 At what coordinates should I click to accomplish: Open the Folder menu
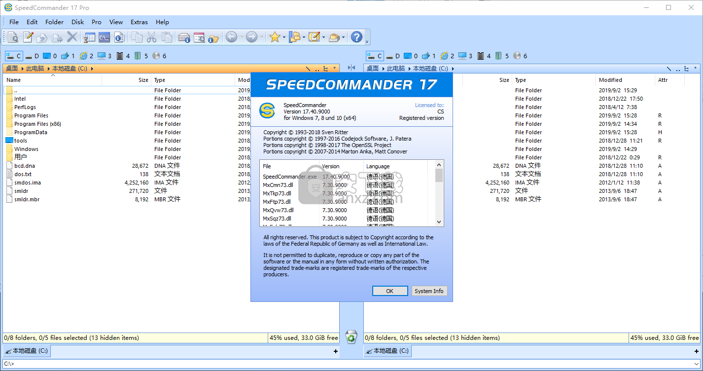click(x=54, y=22)
